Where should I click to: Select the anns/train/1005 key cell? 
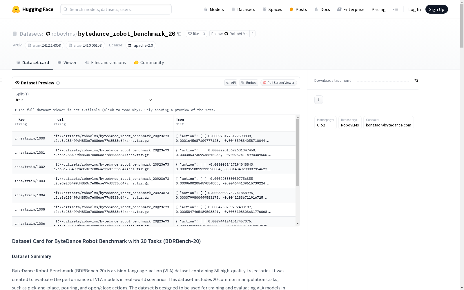(31, 209)
